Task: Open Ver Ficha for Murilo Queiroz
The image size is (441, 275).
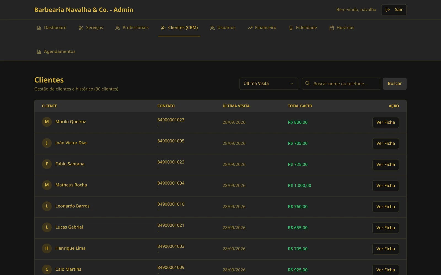Action: (x=386, y=122)
